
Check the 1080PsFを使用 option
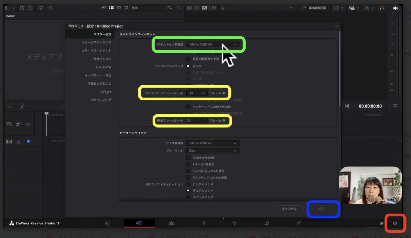(x=188, y=158)
